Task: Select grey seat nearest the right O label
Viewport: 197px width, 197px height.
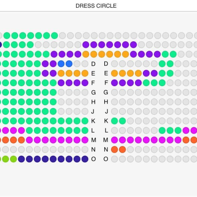Action: 114,159
